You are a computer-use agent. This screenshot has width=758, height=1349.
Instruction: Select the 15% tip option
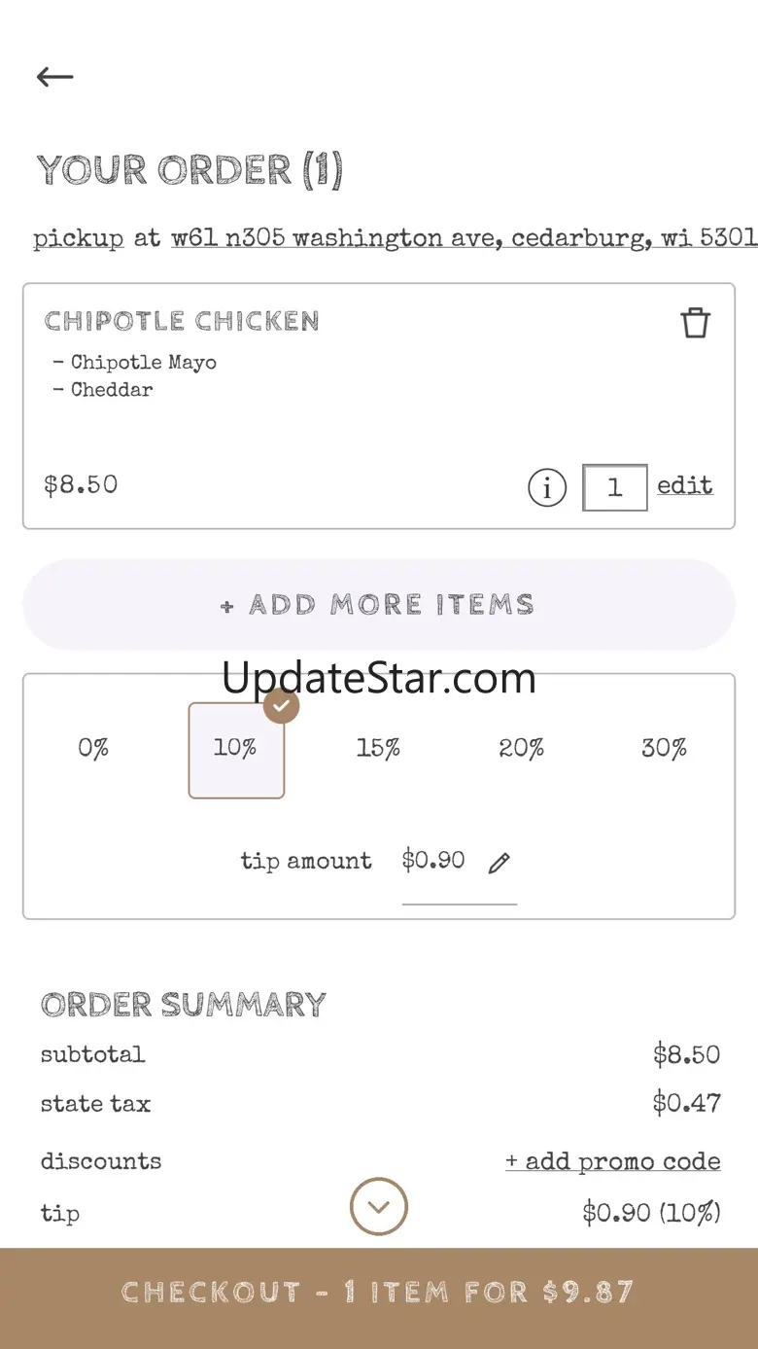pos(378,749)
